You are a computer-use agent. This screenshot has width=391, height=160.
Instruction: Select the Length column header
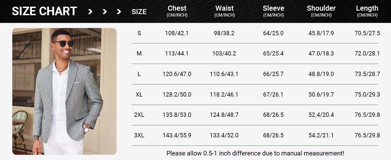367,11
